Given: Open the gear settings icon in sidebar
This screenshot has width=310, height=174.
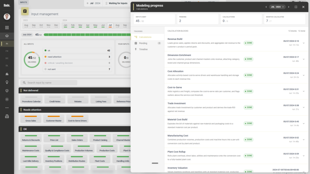Looking at the screenshot, I should click(7, 99).
